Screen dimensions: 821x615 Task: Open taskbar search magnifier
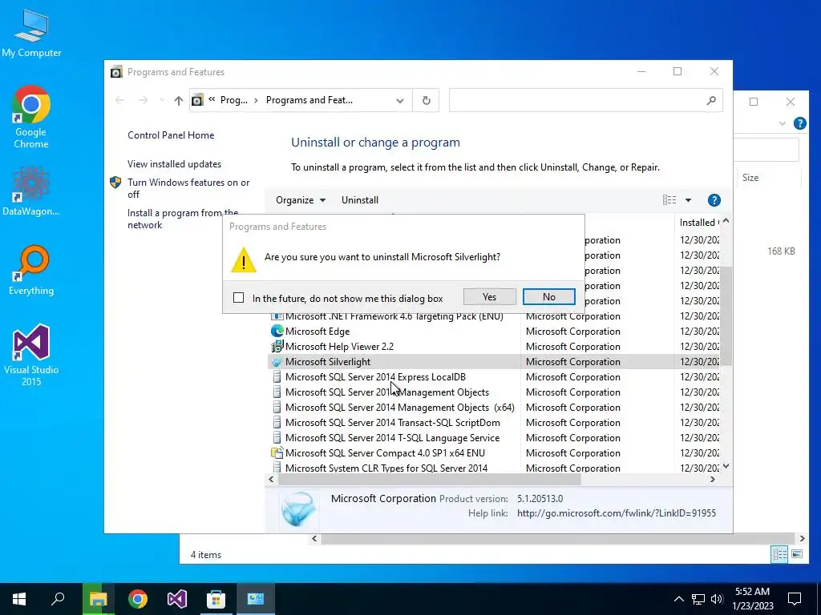pos(58,599)
